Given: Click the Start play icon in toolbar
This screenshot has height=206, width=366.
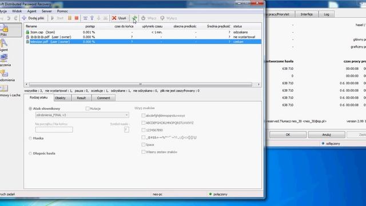Looking at the screenshot, I should point(53,18).
